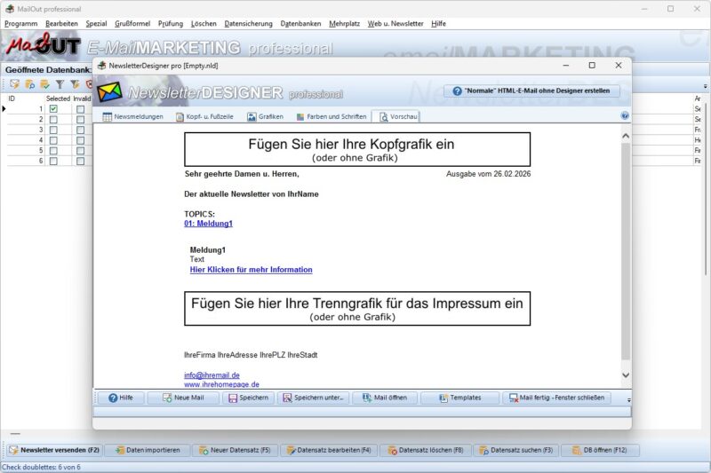Click the Datensatz löschen icon
The width and height of the screenshot is (711, 473).
(392, 450)
